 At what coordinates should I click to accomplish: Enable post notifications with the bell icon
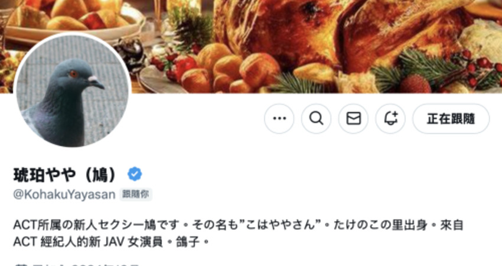390,119
